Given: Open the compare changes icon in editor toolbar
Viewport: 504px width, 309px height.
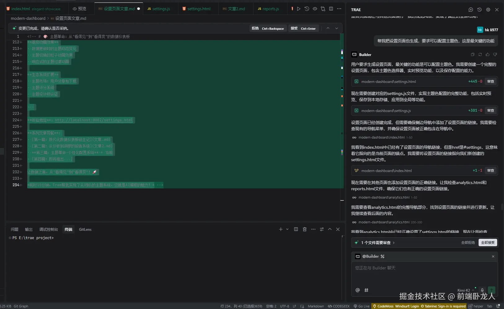Looking at the screenshot, I should (x=323, y=9).
